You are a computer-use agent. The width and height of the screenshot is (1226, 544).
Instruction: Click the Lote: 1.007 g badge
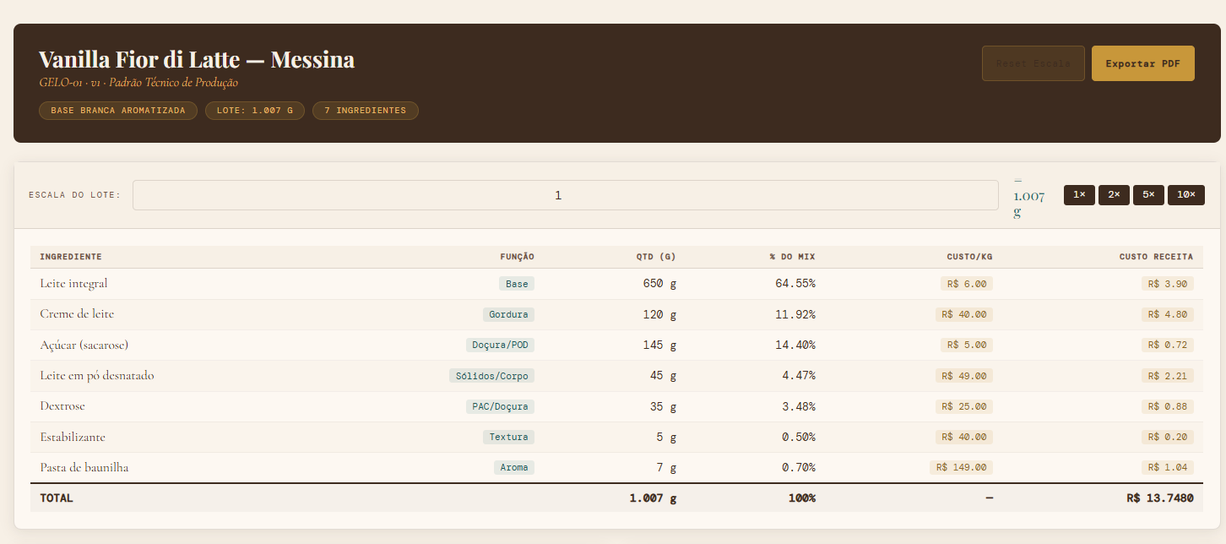coord(255,111)
